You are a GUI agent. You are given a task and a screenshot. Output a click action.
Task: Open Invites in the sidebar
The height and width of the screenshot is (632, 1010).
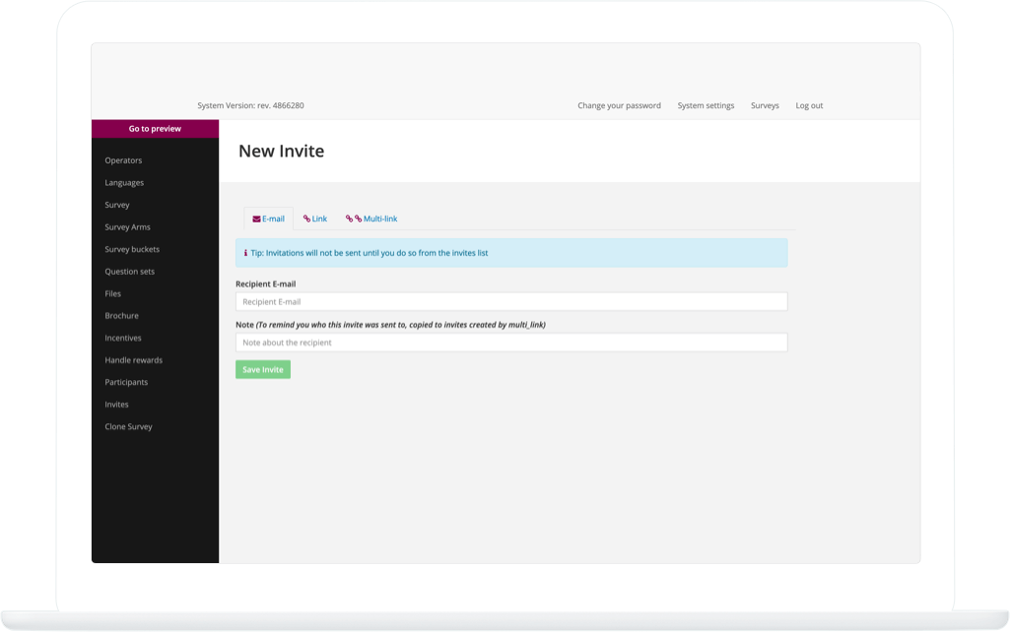tap(116, 405)
